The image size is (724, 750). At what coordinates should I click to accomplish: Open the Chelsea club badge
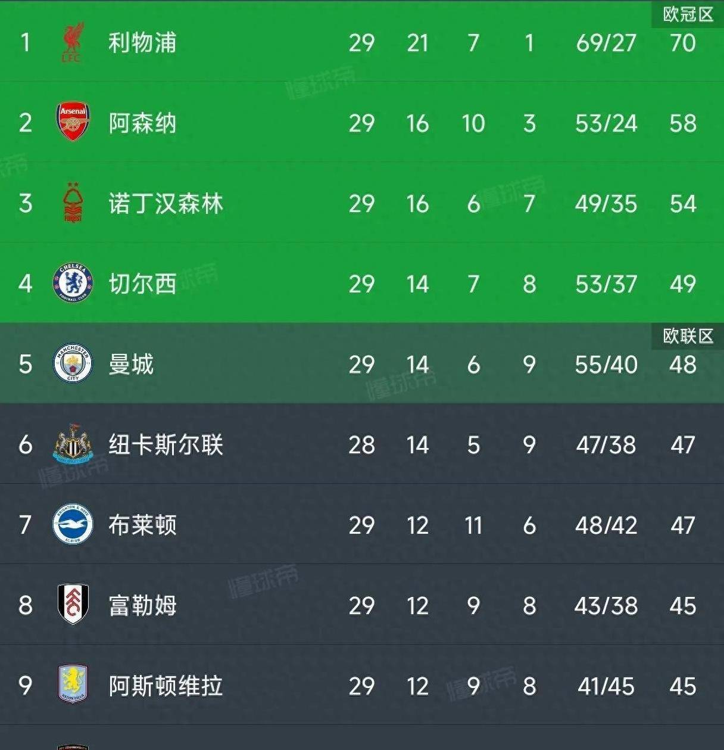pos(73,284)
